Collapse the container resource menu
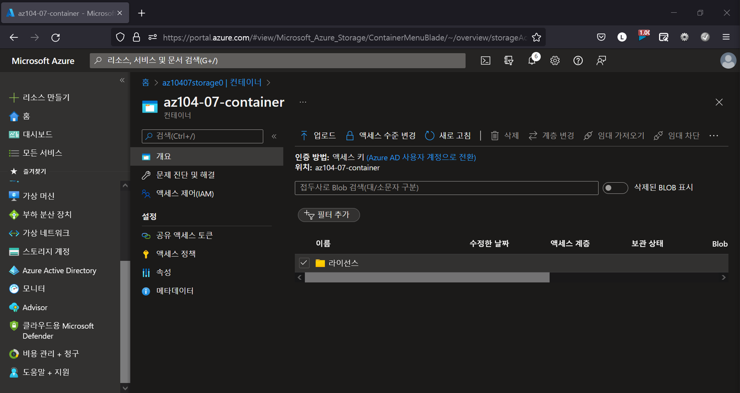740x393 pixels. pos(274,136)
